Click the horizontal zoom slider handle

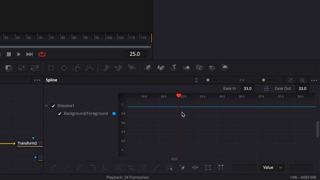tap(263, 80)
